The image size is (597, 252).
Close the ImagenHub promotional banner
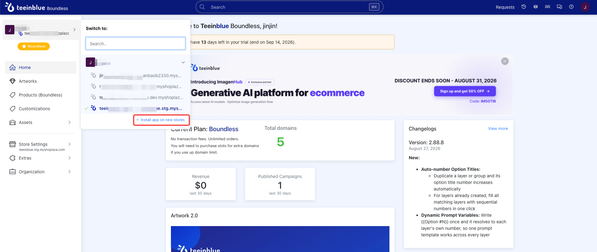[505, 61]
